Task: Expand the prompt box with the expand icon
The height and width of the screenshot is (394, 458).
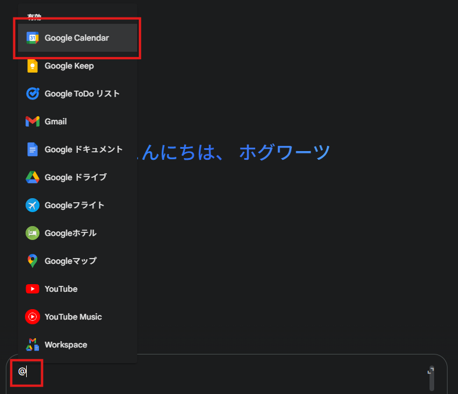Action: (x=431, y=371)
